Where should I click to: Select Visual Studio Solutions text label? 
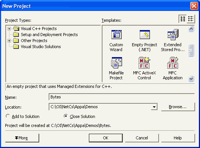(x=41, y=47)
